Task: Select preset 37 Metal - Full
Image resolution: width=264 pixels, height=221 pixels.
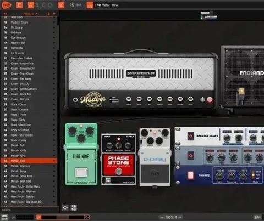Action: point(29,145)
